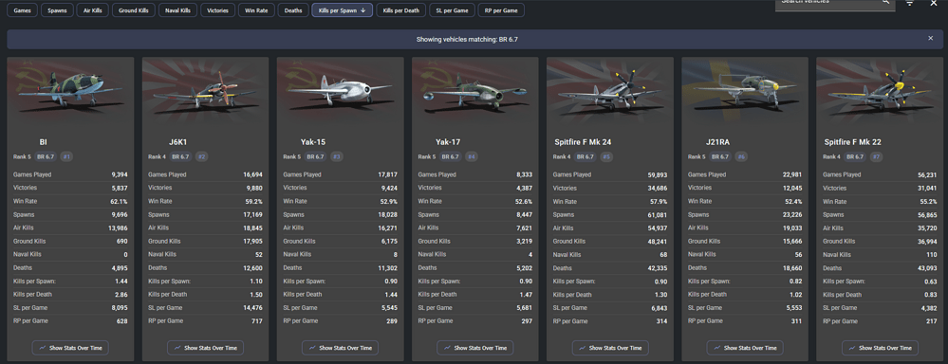Open the filter options icon
The width and height of the screenshot is (948, 364).
pyautogui.click(x=909, y=3)
